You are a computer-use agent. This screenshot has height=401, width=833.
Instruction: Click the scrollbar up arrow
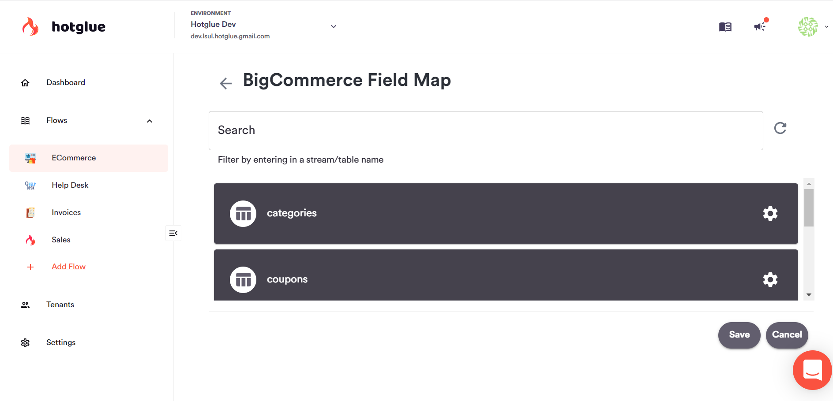pyautogui.click(x=809, y=184)
